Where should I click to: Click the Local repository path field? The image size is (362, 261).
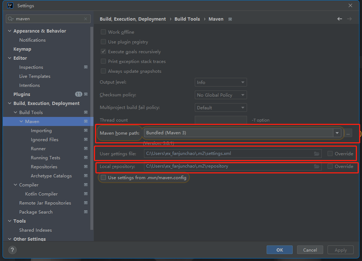pyautogui.click(x=233, y=166)
